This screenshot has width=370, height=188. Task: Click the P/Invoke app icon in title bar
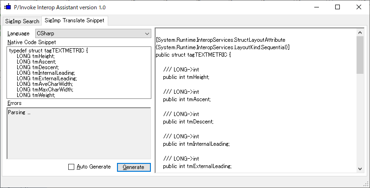tap(7, 7)
